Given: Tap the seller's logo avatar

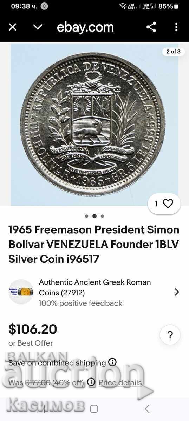Looking at the screenshot, I should [21, 292].
